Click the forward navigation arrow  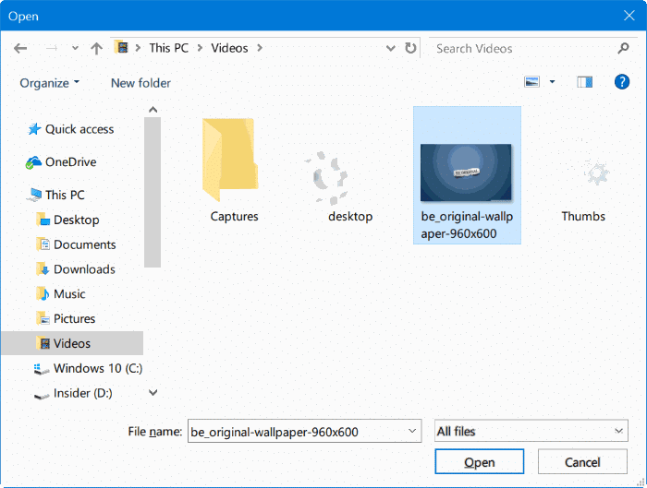tap(51, 49)
